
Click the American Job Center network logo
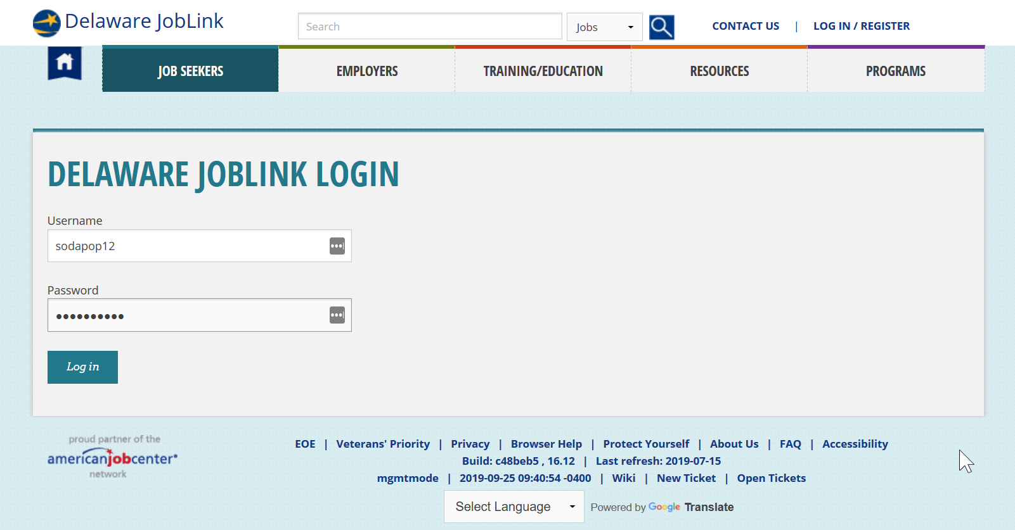coord(113,457)
